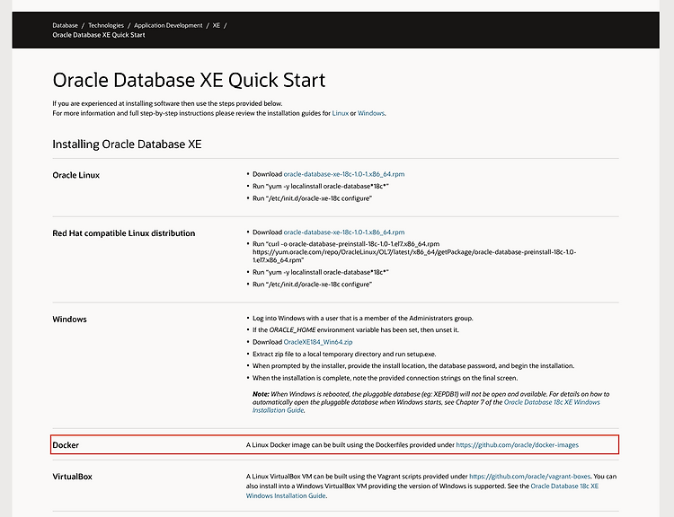Image resolution: width=674 pixels, height=517 pixels.
Task: Go to Technologies breadcrumb
Action: point(106,25)
